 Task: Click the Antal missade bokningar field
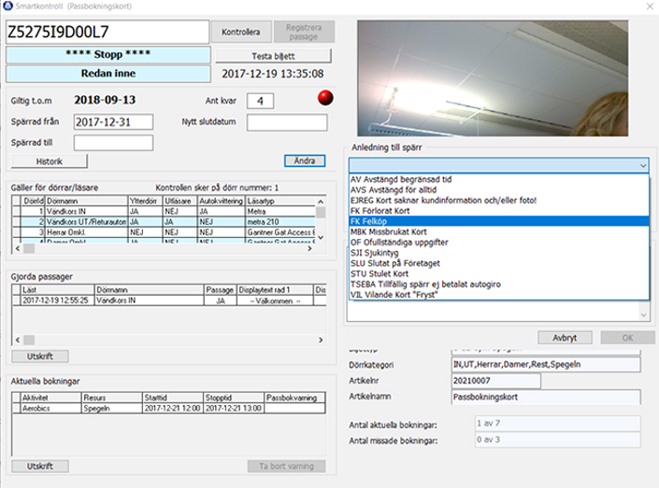click(558, 439)
